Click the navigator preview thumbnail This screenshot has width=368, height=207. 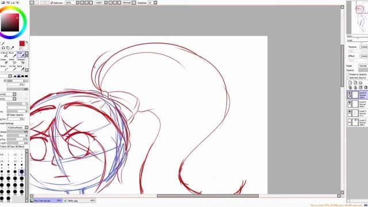coord(359,17)
